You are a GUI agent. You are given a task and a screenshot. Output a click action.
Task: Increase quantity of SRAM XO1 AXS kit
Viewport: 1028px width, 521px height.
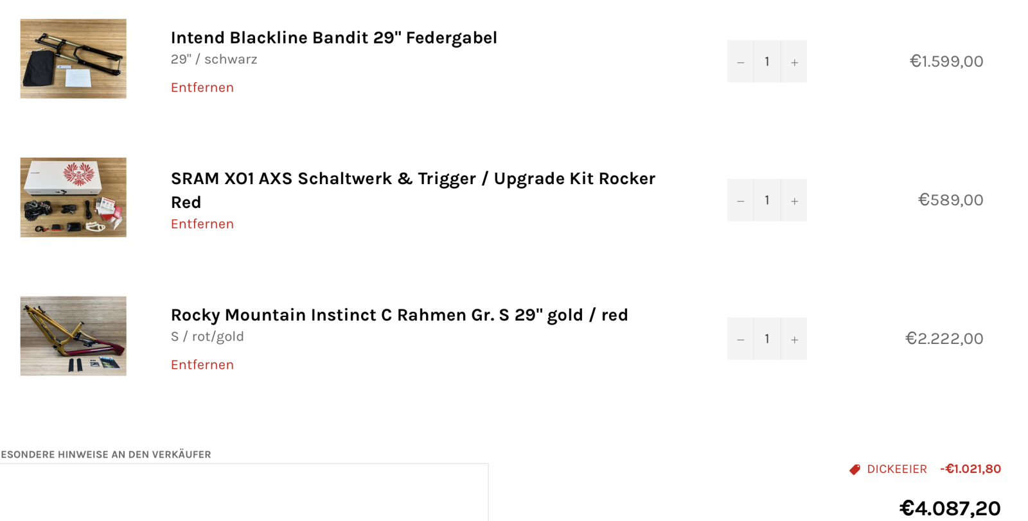pos(794,200)
